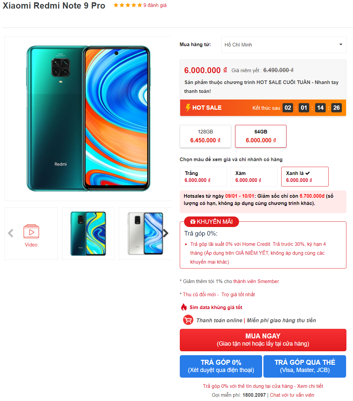The image size is (353, 401).
Task: Select the white phone thumbnail image
Action: [145, 234]
